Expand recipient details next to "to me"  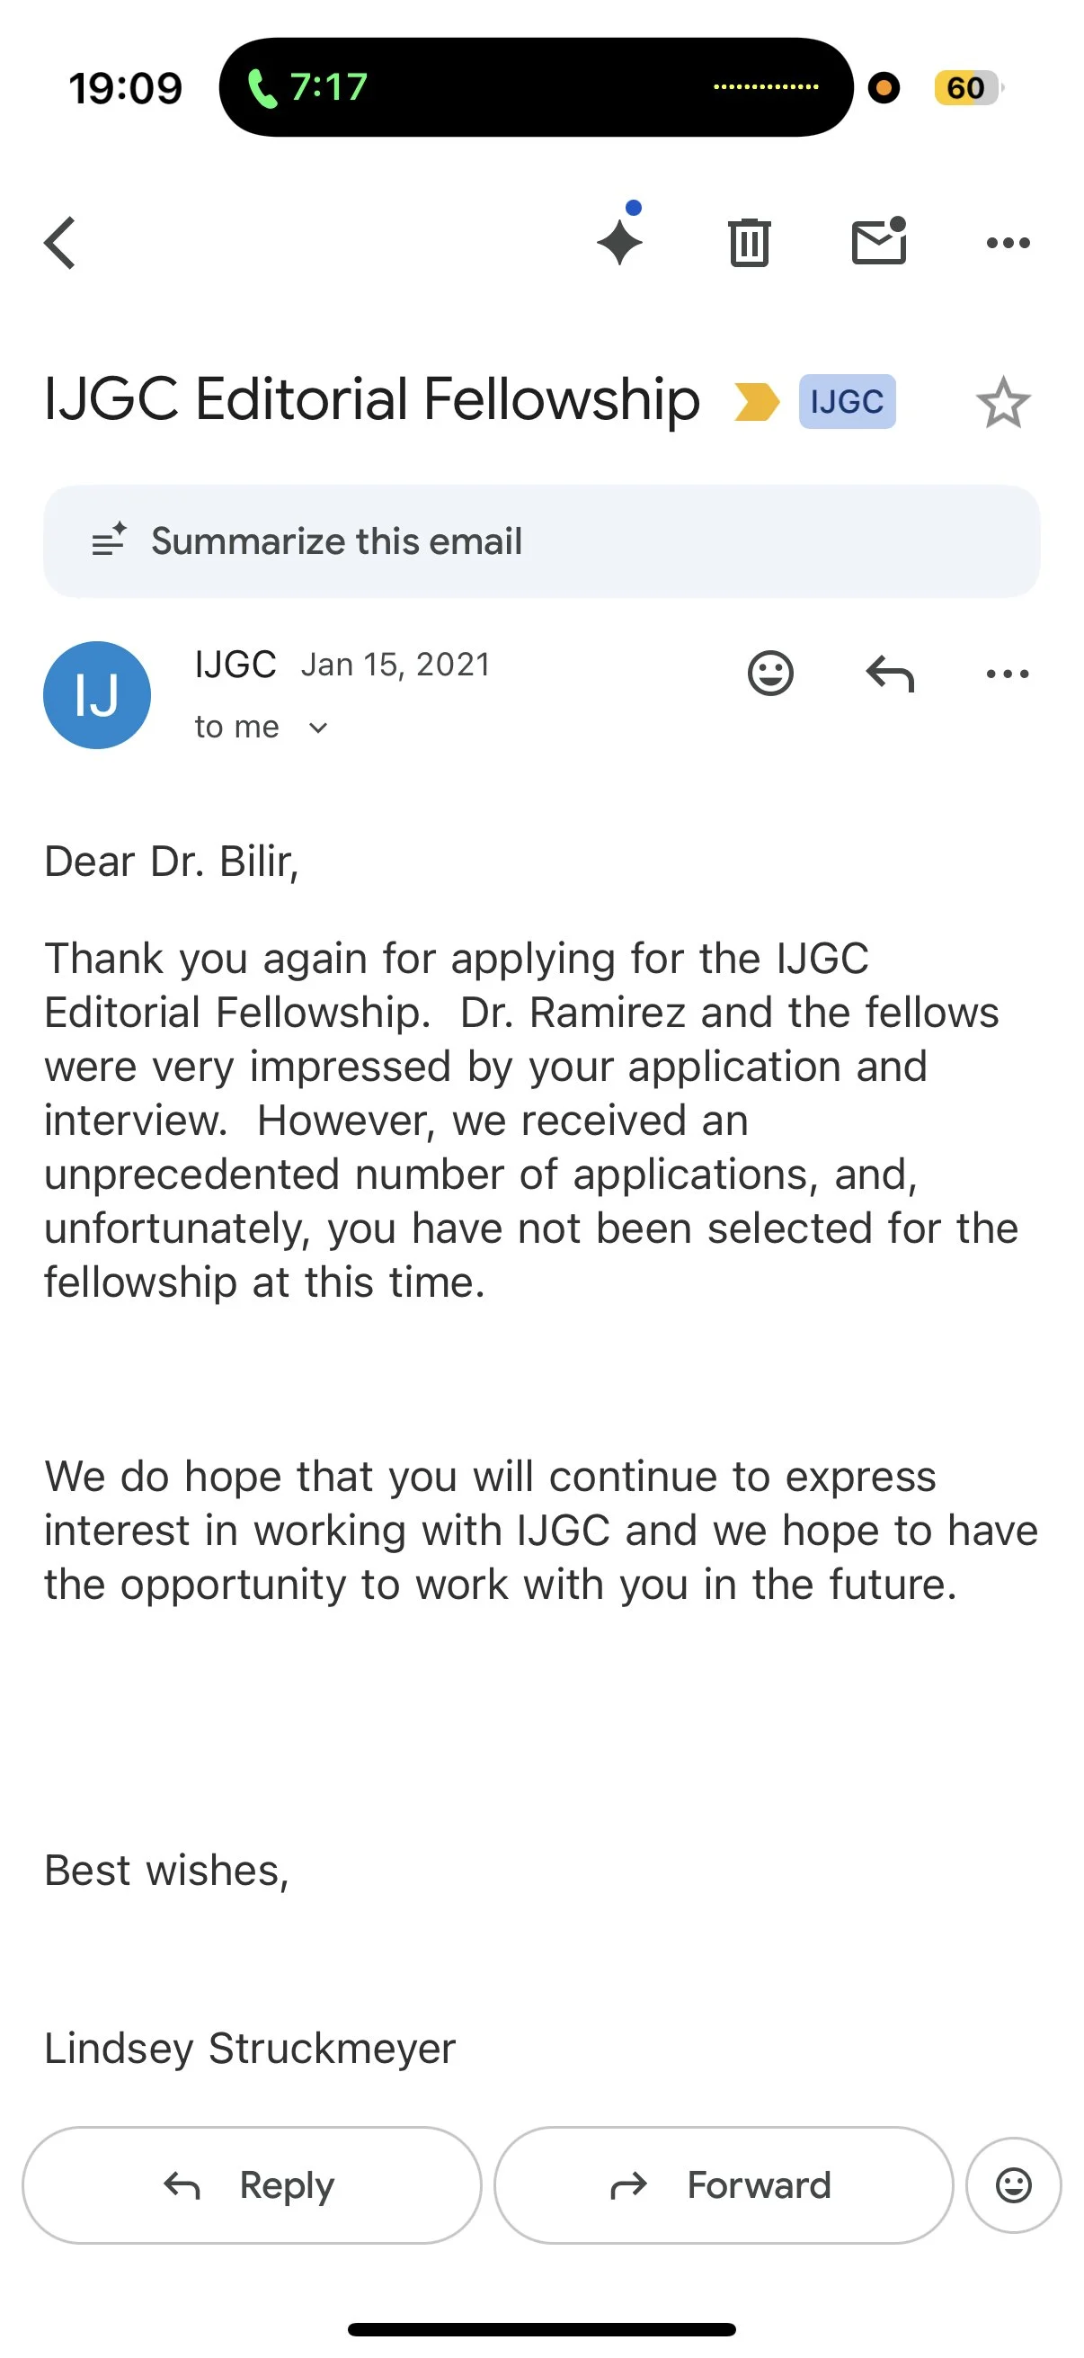317,728
